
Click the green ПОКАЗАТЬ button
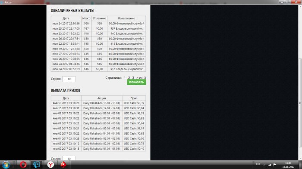pyautogui.click(x=136, y=82)
